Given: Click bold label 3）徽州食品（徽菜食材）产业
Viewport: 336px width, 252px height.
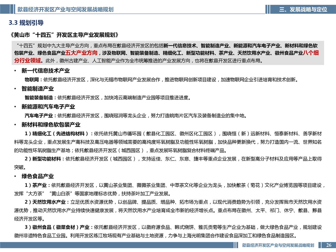Looking at the screenshot, I should [x=57, y=227].
